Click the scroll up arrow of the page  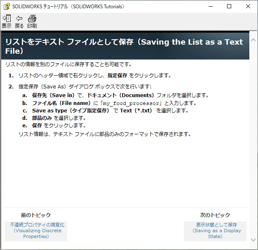[x=253, y=40]
